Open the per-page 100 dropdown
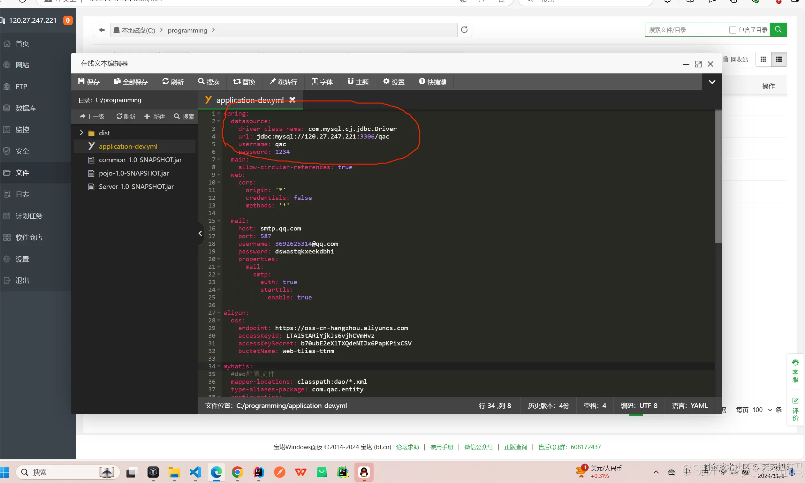The width and height of the screenshot is (805, 483). [x=762, y=410]
